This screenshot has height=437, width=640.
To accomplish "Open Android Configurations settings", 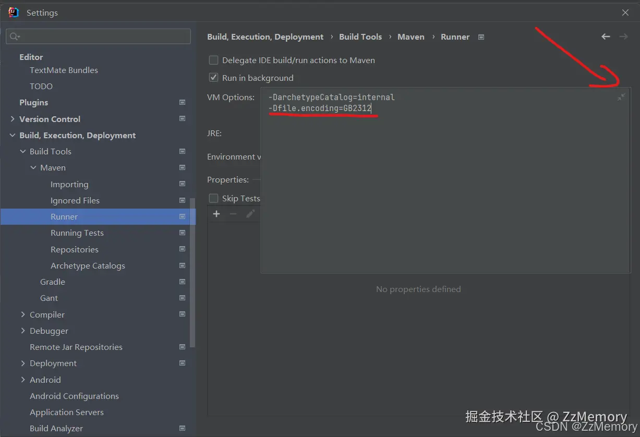I will [74, 396].
